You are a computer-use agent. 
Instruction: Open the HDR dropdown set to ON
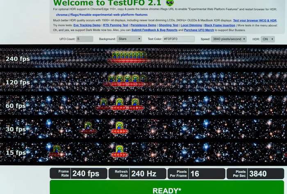click(x=268, y=39)
